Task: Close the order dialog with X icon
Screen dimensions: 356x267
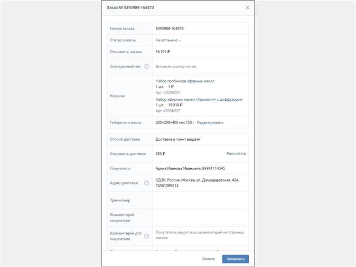Action: pos(247,8)
